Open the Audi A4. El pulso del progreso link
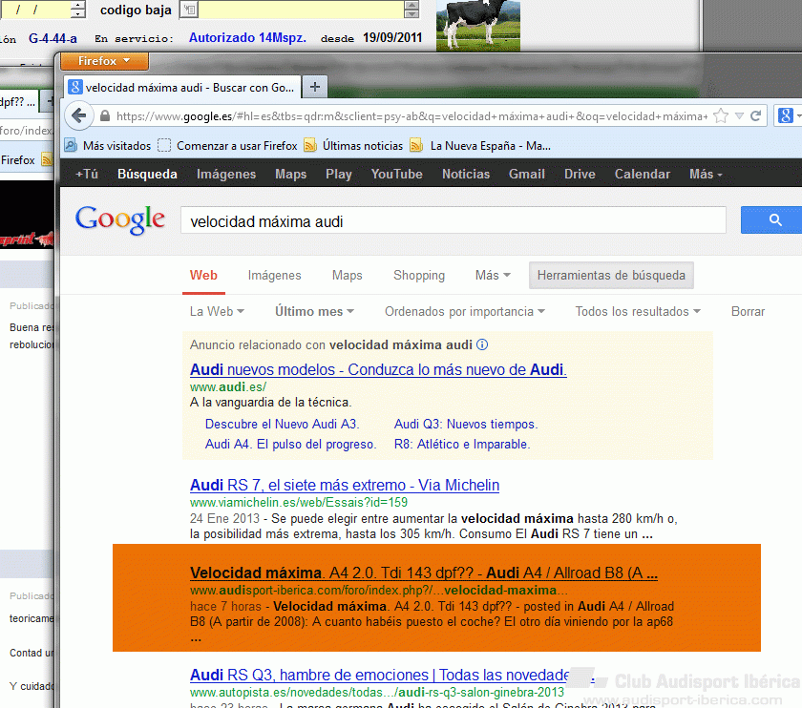The height and width of the screenshot is (708, 802). [290, 445]
